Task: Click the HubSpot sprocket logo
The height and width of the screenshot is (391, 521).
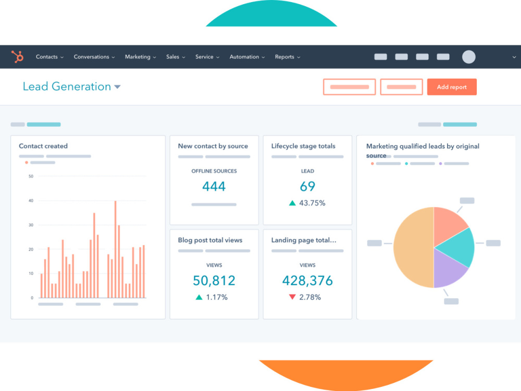Action: [x=18, y=56]
